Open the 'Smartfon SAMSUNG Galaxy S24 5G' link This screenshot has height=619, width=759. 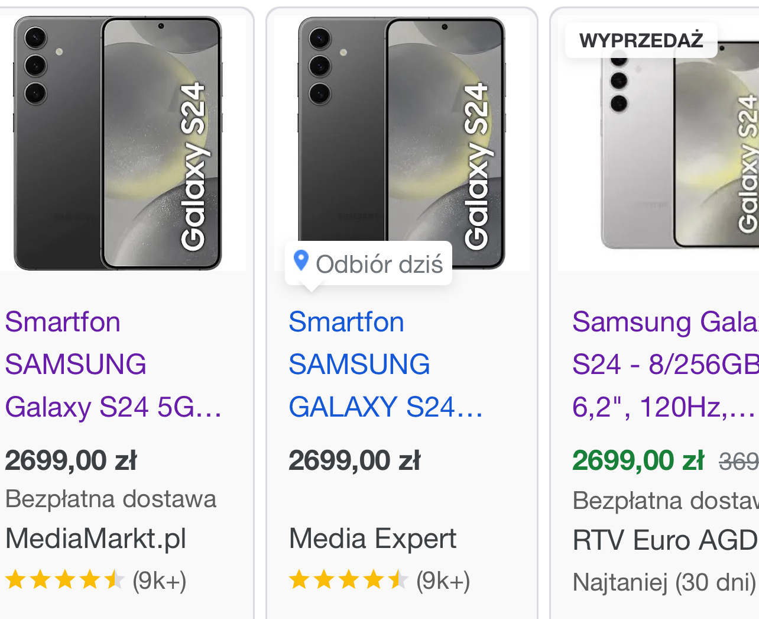[112, 364]
